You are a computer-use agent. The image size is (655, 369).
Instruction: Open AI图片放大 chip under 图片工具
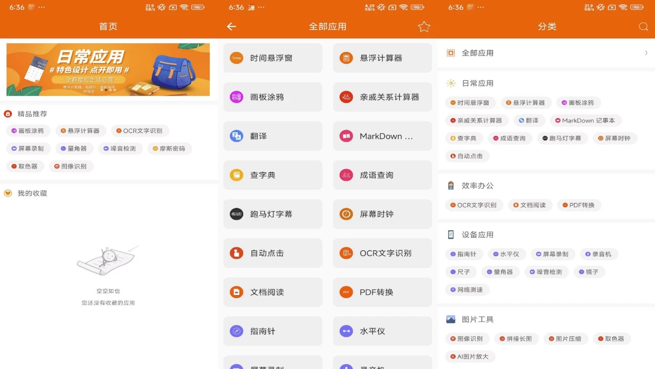470,357
